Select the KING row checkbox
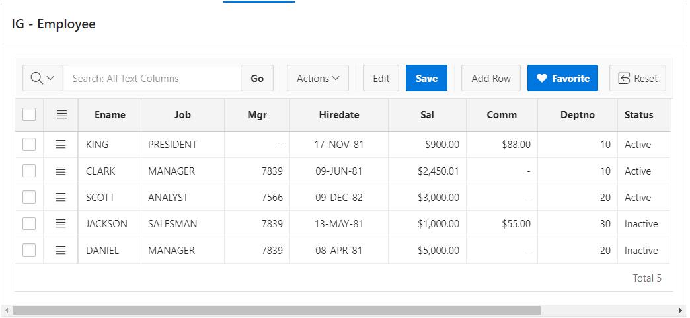The height and width of the screenshot is (318, 690). [x=29, y=144]
